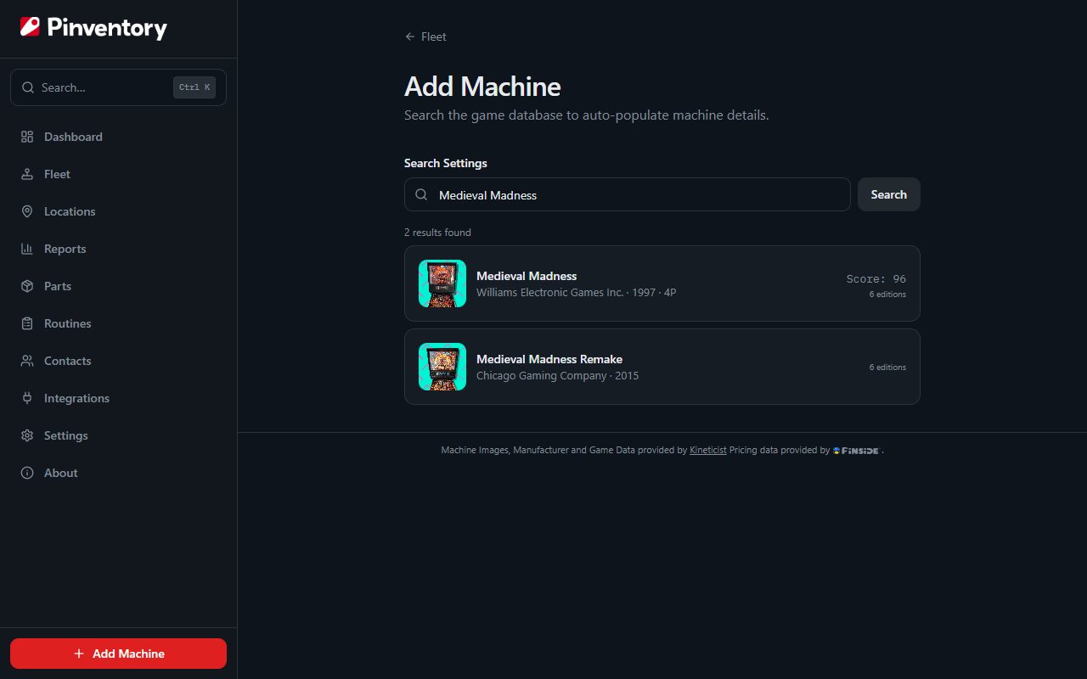Click Williams Electronic Games Inc. subtitle
This screenshot has height=679, width=1087.
550,292
